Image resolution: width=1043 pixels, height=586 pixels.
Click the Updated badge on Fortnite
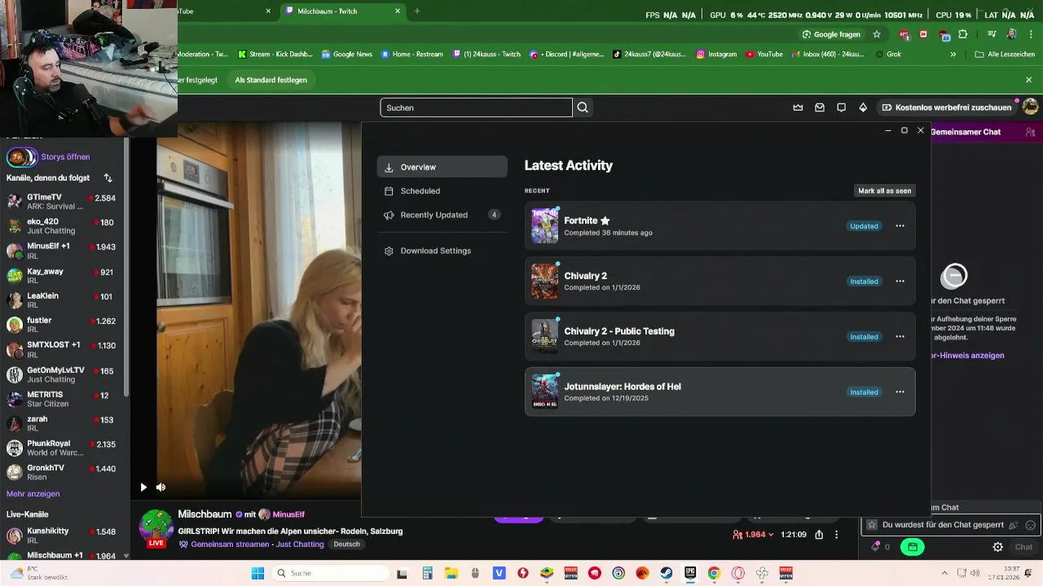[864, 226]
